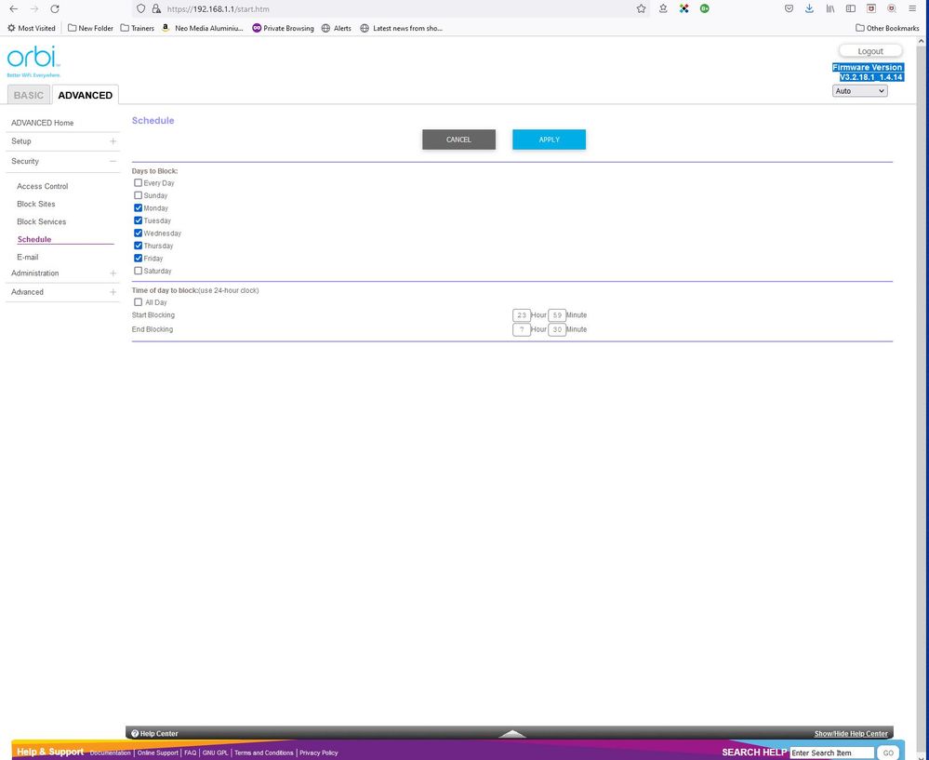
Task: Check the Every Day blocking option
Action: (138, 183)
